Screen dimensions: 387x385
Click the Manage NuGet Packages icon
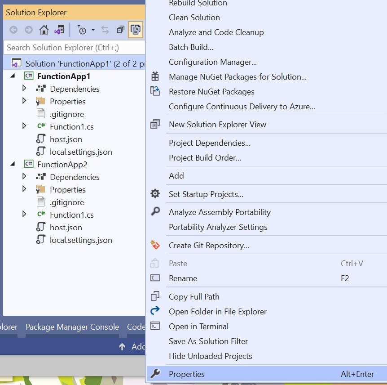(155, 77)
